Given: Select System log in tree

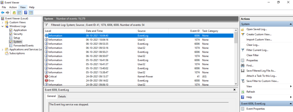Looking at the screenshot, I should (x=17, y=42).
